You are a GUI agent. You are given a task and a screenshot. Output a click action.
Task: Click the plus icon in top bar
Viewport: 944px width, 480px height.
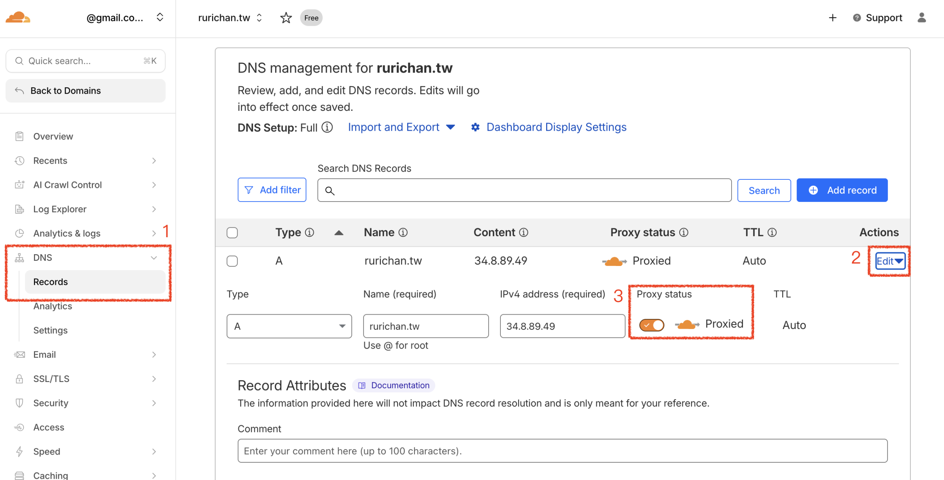click(832, 18)
